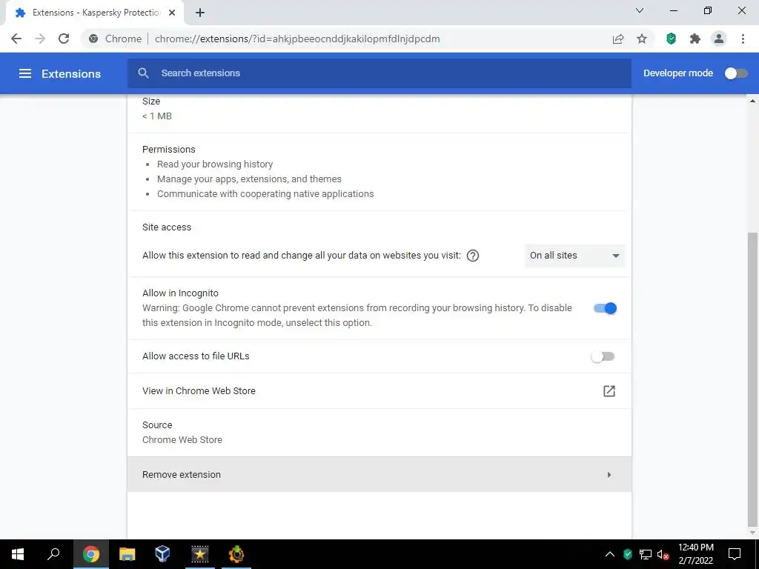
Task: Click the address bar URL
Action: coord(297,39)
